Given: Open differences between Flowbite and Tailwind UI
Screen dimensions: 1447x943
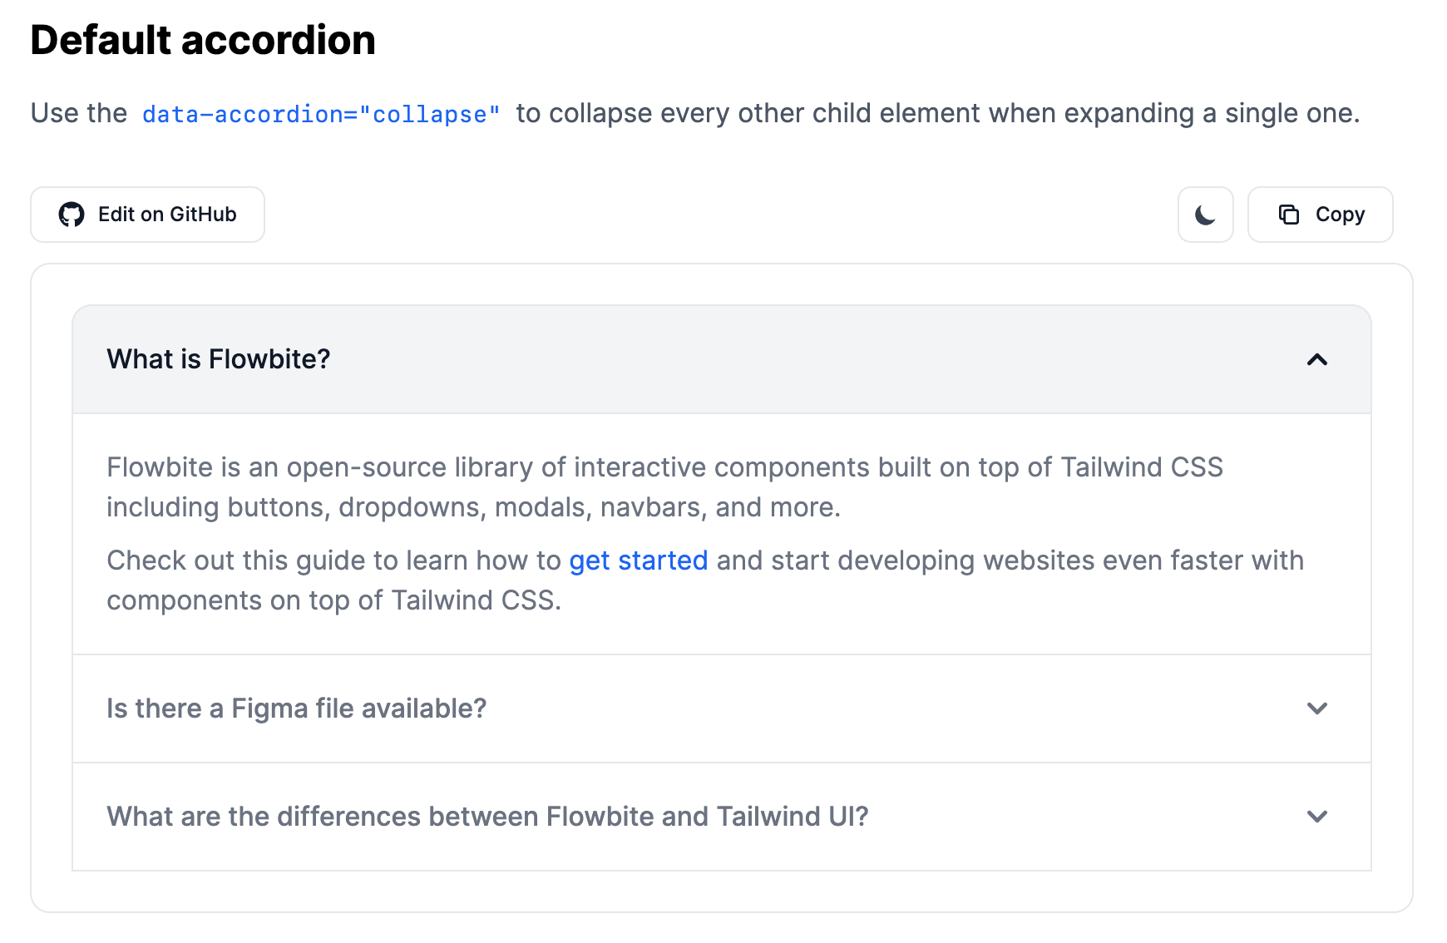Looking at the screenshot, I should (487, 817).
